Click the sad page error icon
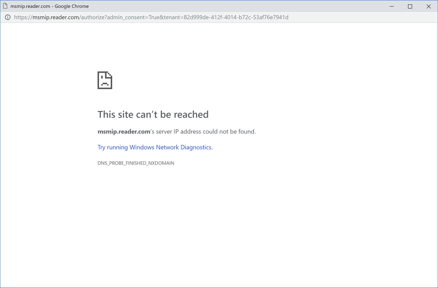 click(x=105, y=80)
